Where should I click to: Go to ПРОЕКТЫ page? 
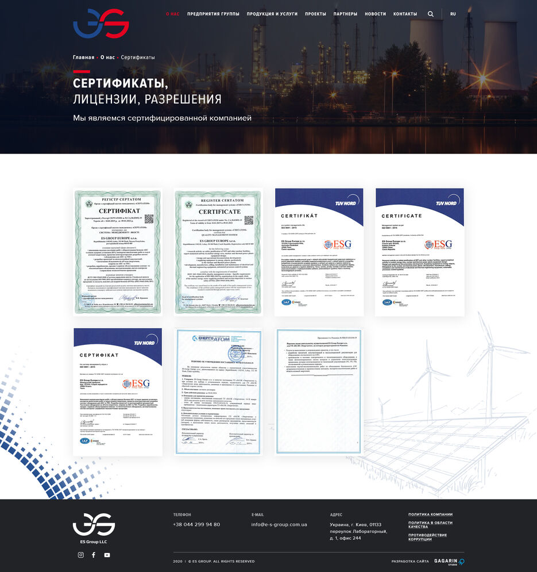click(x=315, y=14)
